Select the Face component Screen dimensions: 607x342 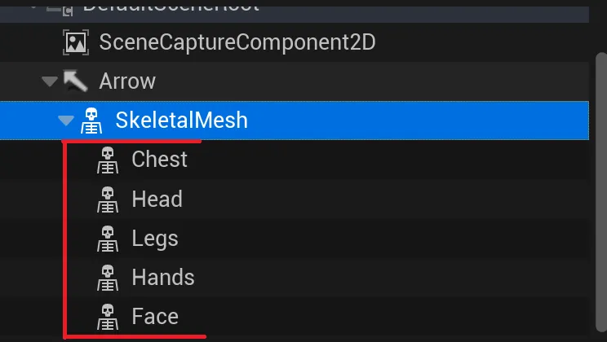pos(154,316)
